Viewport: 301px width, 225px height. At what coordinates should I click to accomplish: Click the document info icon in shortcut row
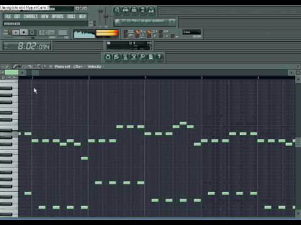click(150, 57)
